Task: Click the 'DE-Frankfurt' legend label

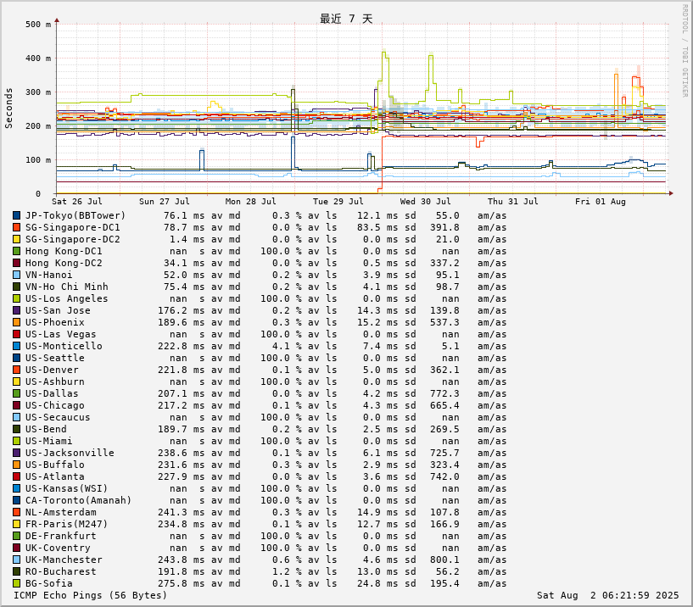Action: click(60, 537)
